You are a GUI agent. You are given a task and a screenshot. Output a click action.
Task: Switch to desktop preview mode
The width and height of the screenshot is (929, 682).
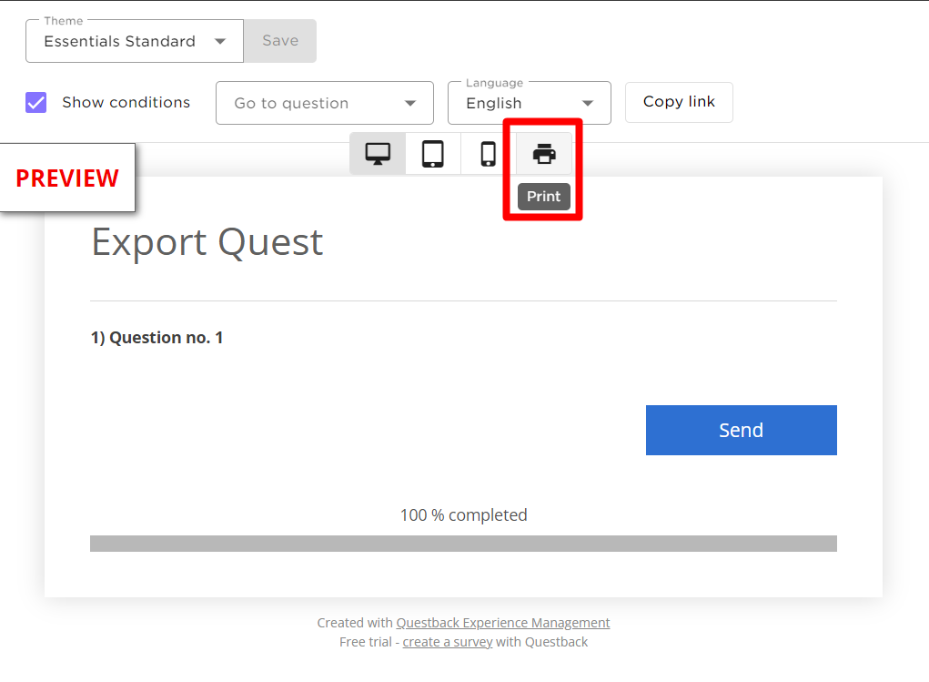(378, 154)
